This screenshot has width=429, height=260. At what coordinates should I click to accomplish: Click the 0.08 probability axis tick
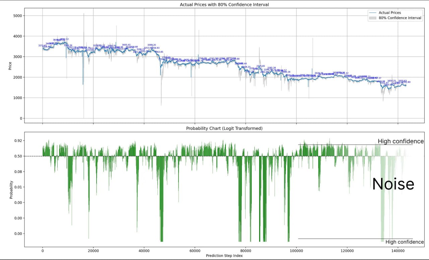pyautogui.click(x=18, y=172)
